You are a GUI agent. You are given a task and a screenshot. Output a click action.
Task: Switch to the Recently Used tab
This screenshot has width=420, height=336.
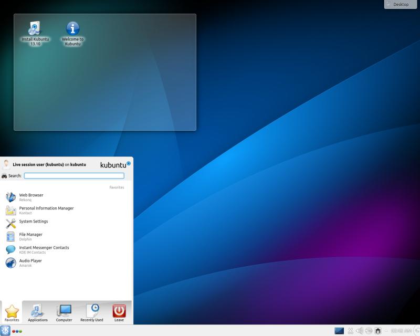click(x=91, y=313)
